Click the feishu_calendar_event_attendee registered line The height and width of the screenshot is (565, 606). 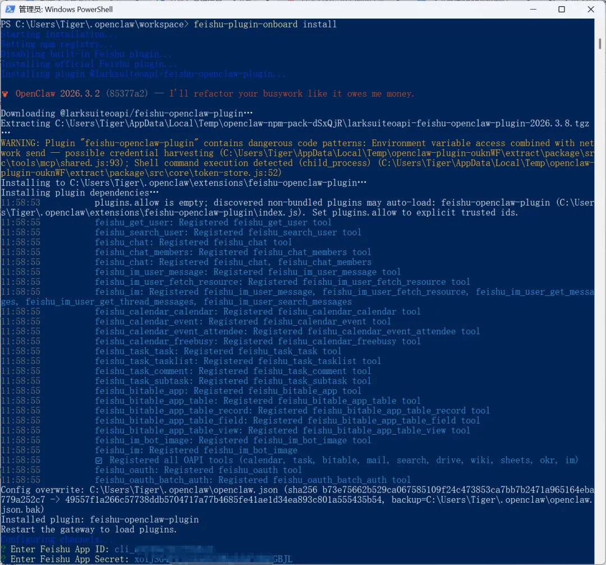click(x=287, y=331)
